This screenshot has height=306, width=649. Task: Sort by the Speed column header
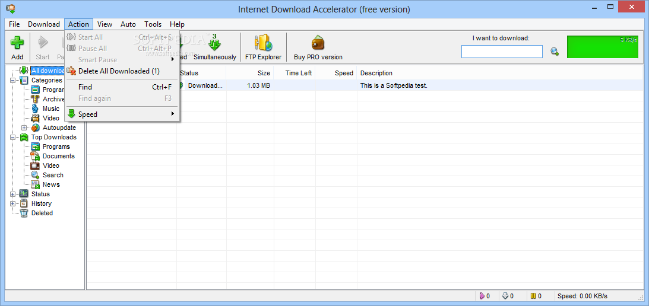tap(336, 73)
